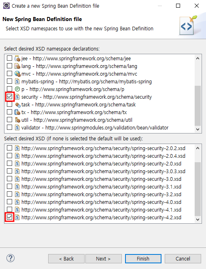
Task: Check the spring-security-3.2.xsd checkbox
Action: [x=9, y=194]
